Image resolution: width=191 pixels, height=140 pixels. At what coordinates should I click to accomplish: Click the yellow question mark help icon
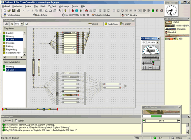tap(66, 11)
